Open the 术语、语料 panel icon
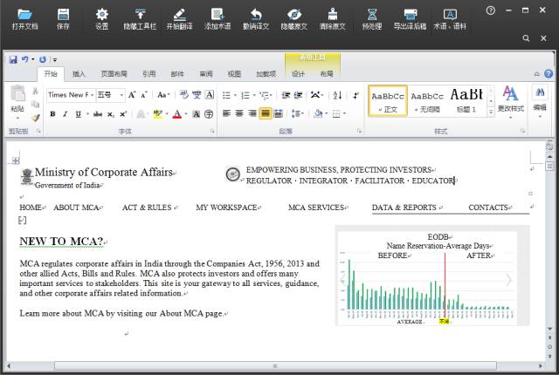Screen dimensions: 559x375 (450, 15)
